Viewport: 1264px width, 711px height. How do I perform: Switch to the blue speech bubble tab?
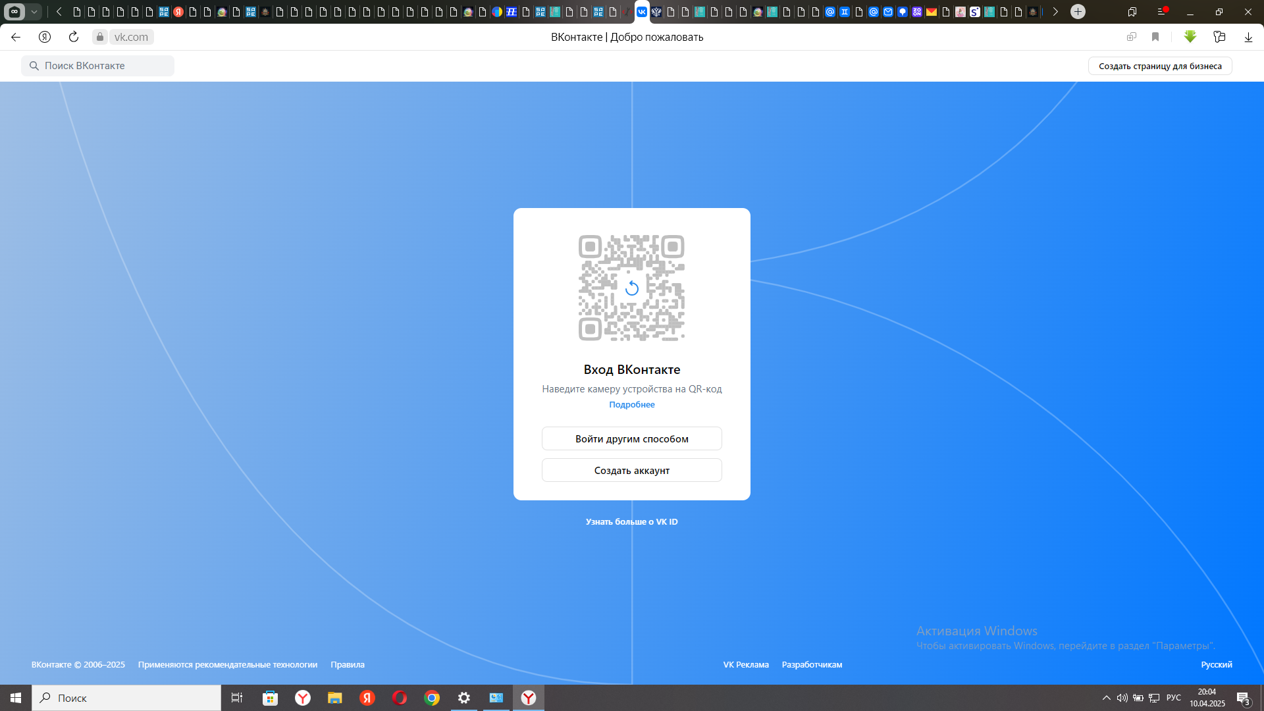click(903, 12)
